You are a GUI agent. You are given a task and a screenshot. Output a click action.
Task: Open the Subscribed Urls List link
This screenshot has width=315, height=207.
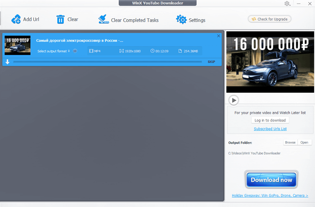[x=270, y=129]
